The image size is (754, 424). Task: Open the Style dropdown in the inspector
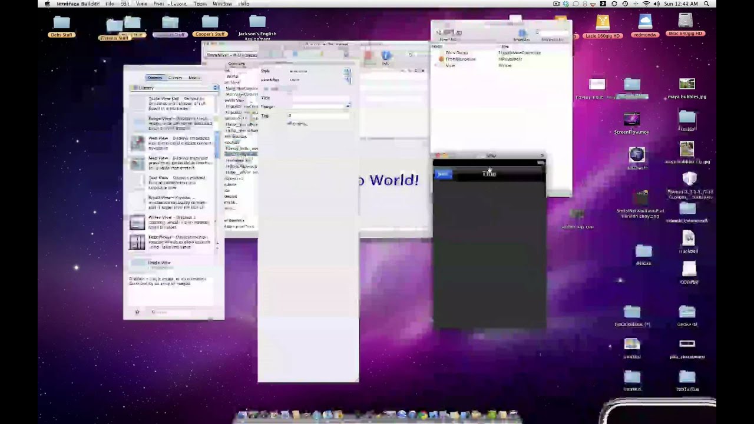[x=319, y=71]
